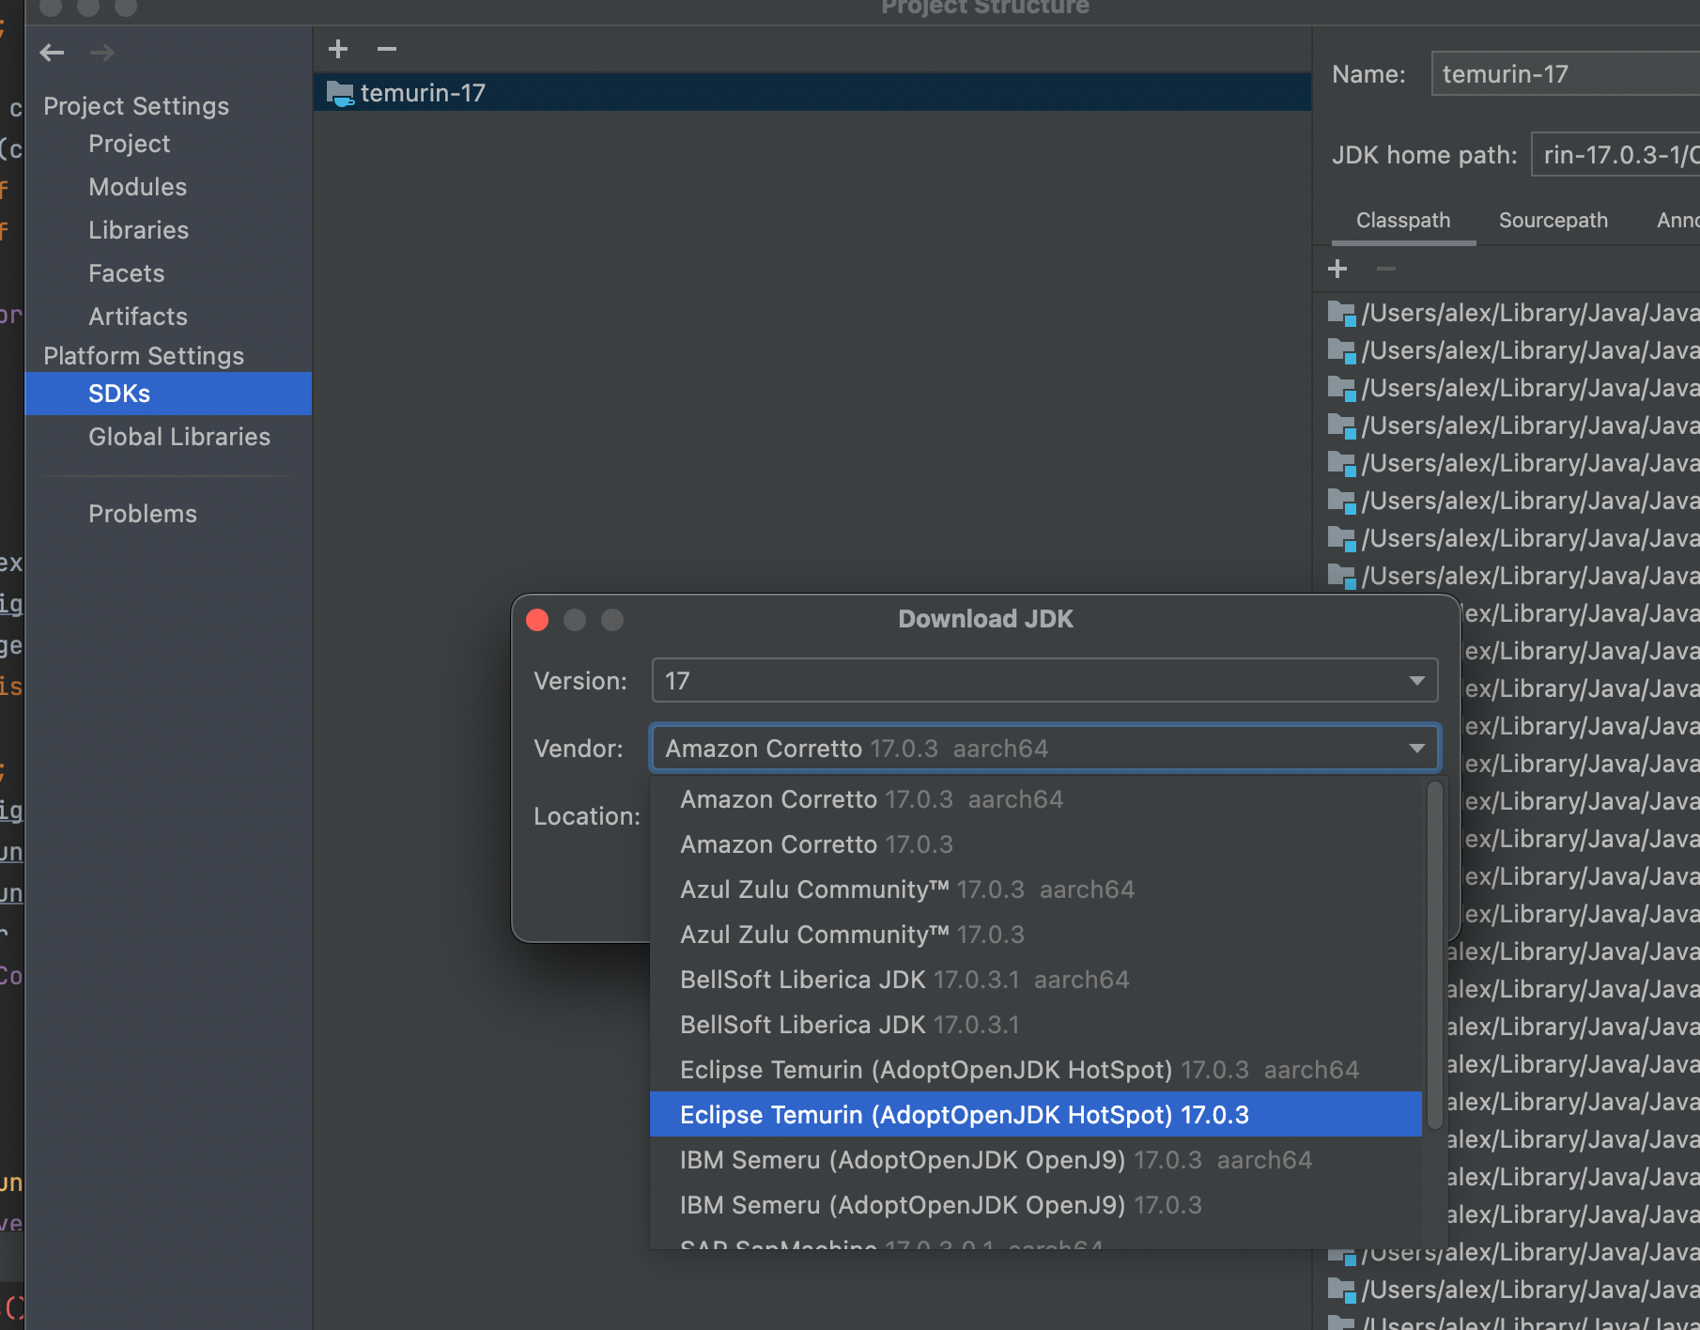Select SDKs under Platform Settings
Viewport: 1700px width, 1330px height.
point(168,394)
